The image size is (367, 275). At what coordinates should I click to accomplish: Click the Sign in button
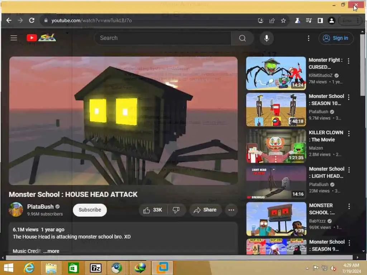click(336, 38)
